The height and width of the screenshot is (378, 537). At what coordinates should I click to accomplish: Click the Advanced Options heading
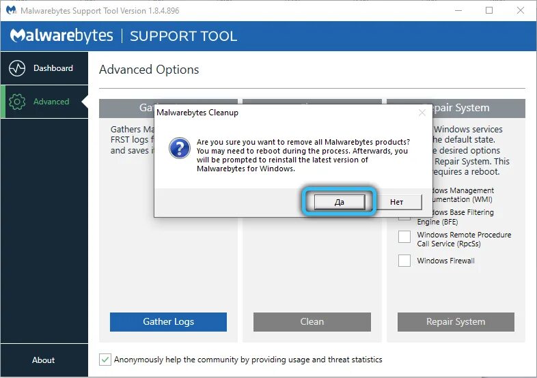149,70
